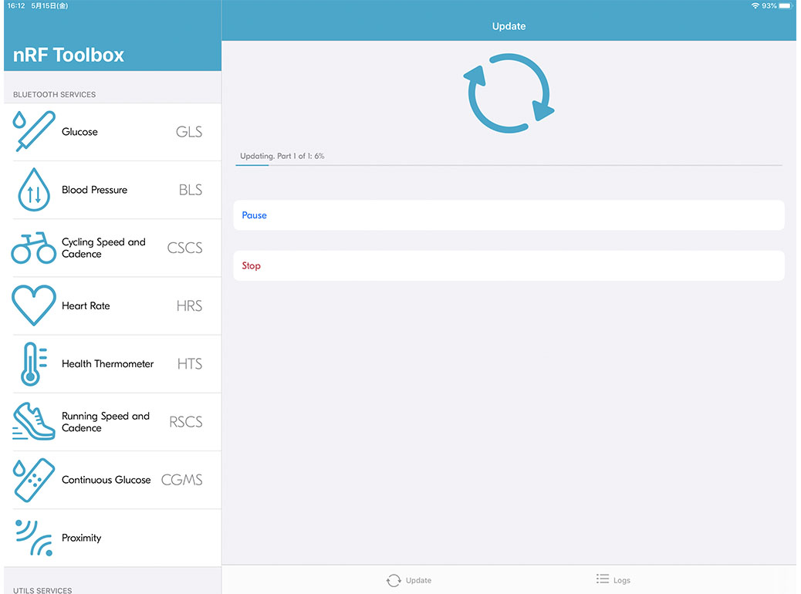Screen dimensions: 801x594
Task: Check the Wi-Fi status icon
Action: point(755,5)
